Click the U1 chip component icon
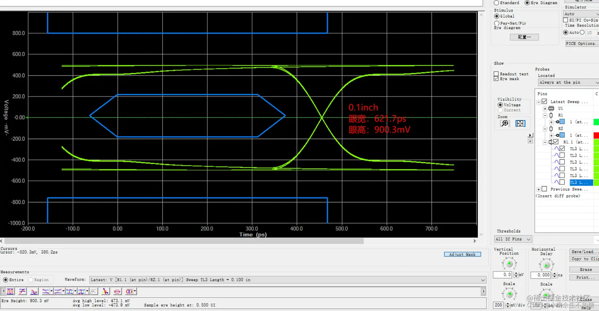 551,108
